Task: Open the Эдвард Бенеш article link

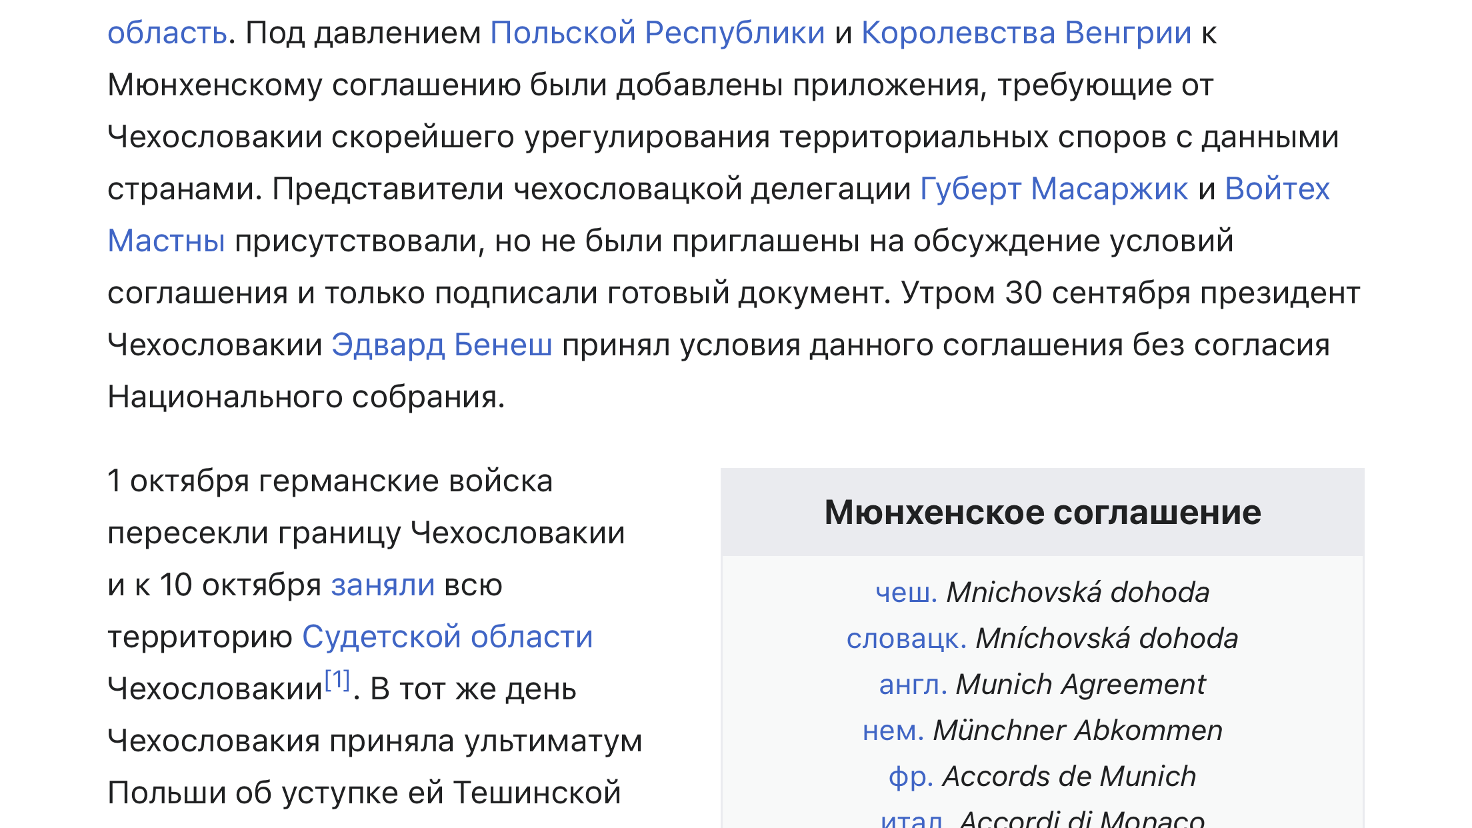Action: click(442, 345)
